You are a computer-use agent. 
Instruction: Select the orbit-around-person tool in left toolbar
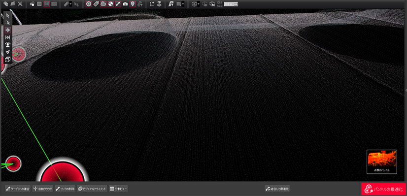(x=7, y=45)
